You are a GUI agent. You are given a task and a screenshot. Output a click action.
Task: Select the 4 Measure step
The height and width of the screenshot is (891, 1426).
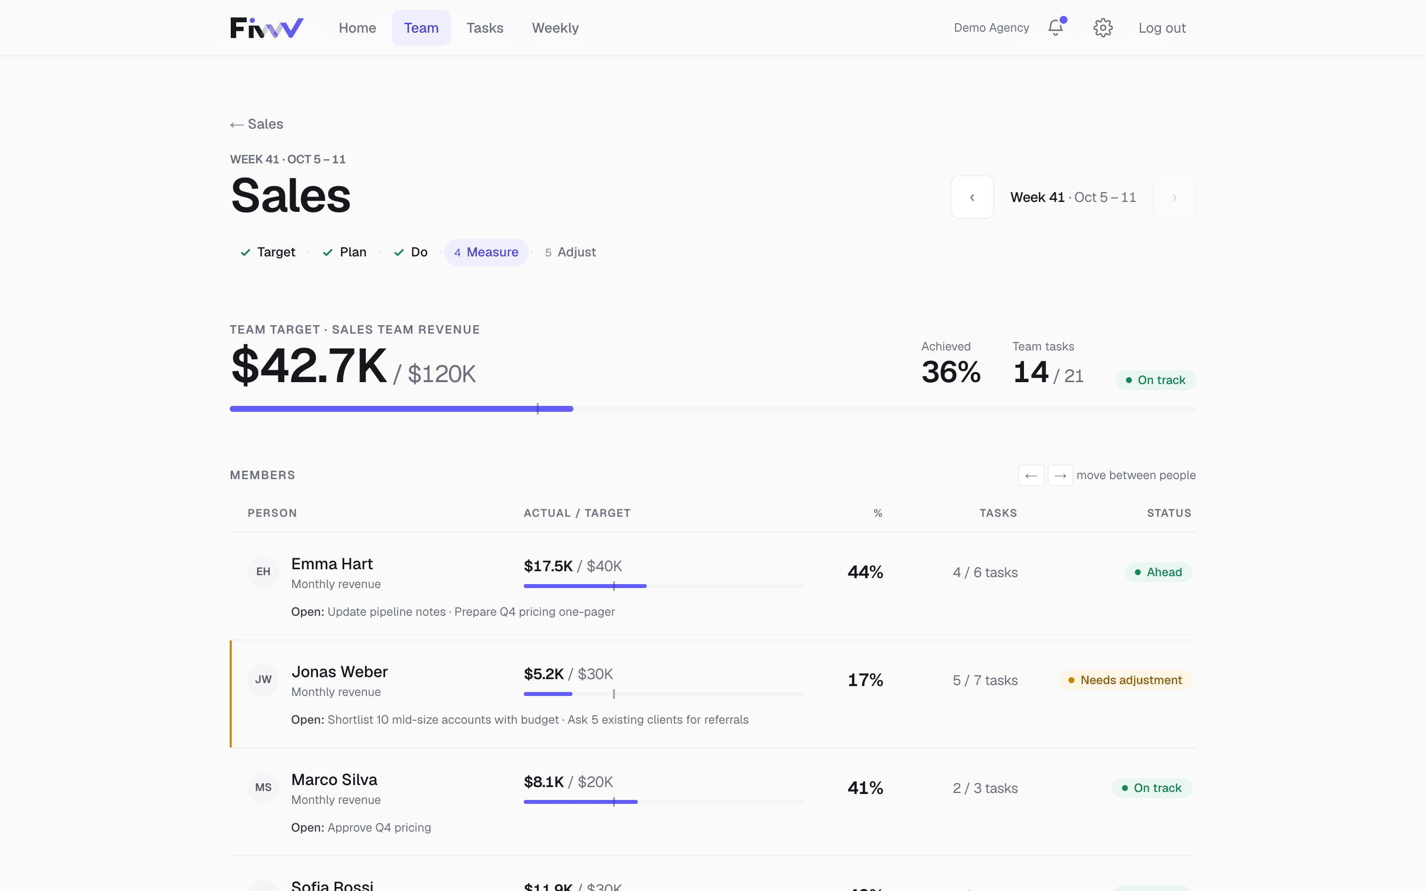(486, 252)
